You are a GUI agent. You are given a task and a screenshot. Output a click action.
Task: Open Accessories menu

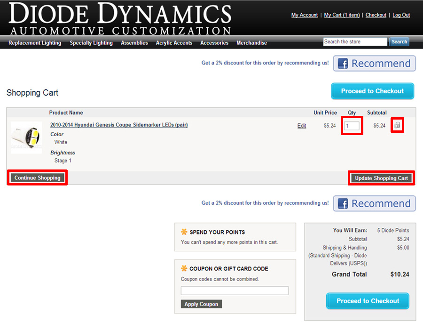point(214,43)
